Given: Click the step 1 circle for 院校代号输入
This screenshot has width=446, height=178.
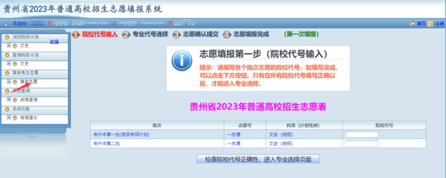Looking at the screenshot, I should (76, 35).
